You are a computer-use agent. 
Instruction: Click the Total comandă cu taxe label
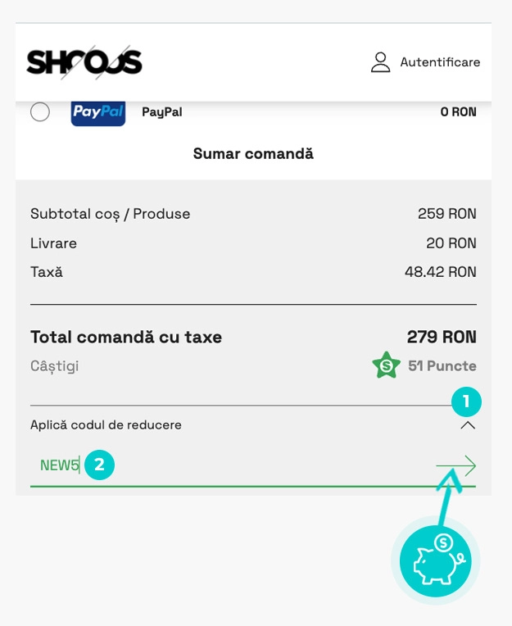[126, 337]
